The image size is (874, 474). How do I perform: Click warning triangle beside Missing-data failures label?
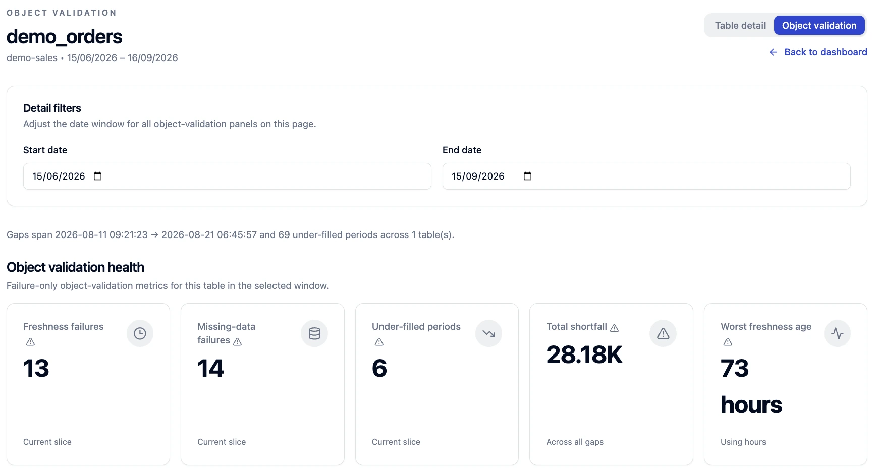coord(238,341)
